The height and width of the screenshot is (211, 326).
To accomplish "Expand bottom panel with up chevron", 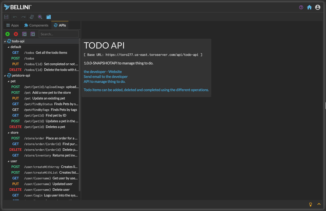I will click(x=319, y=204).
